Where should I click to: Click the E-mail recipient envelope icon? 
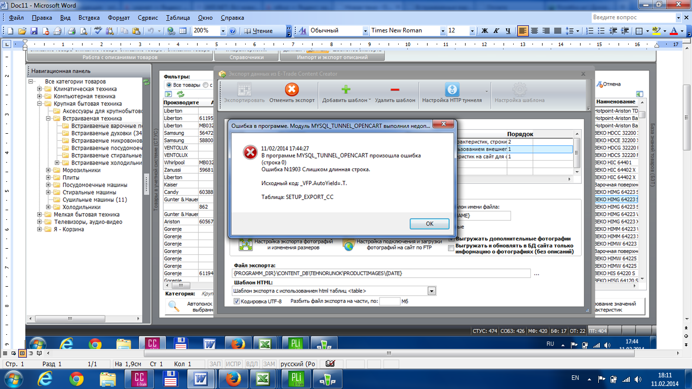pyautogui.click(x=57, y=31)
